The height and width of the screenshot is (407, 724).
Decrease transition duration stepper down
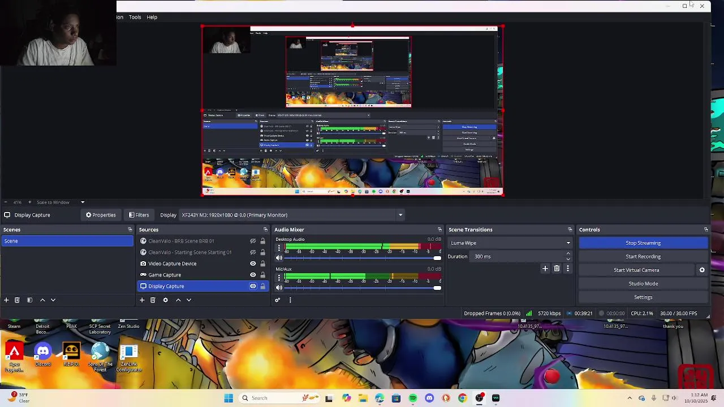(568, 259)
